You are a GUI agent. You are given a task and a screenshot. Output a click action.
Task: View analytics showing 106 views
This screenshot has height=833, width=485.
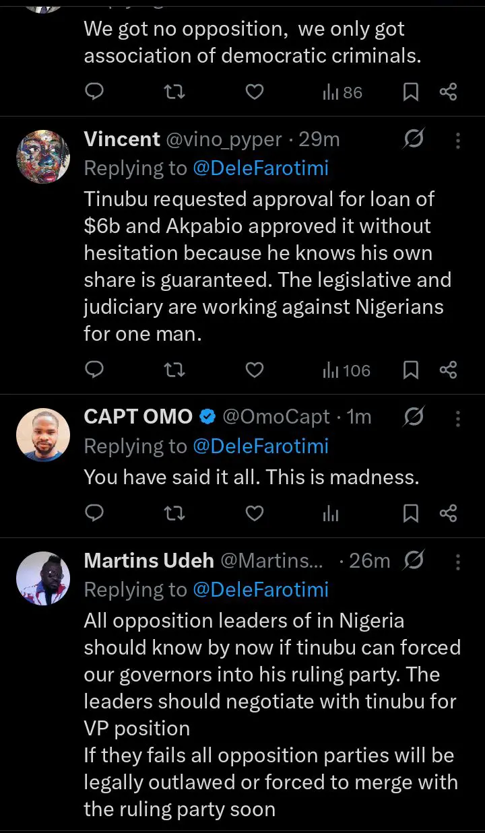pyautogui.click(x=346, y=370)
